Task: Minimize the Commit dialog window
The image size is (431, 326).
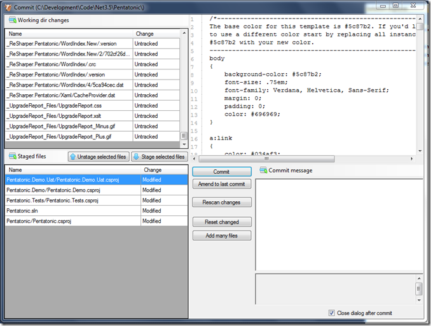Action: click(x=383, y=6)
